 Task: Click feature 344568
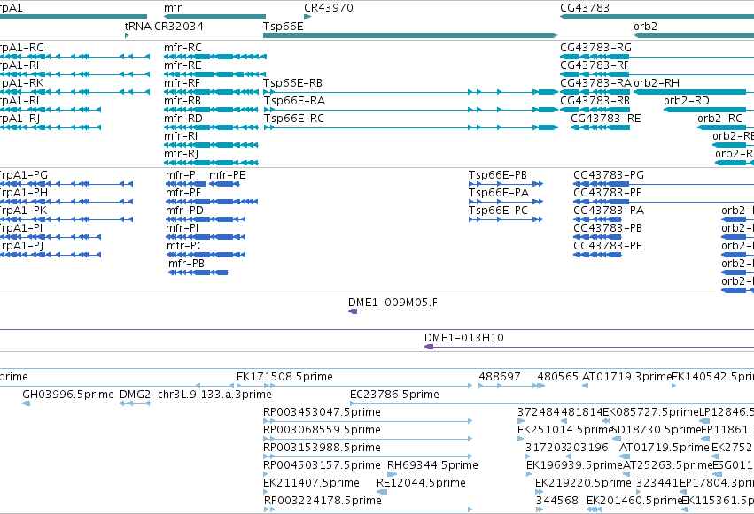[x=556, y=501]
